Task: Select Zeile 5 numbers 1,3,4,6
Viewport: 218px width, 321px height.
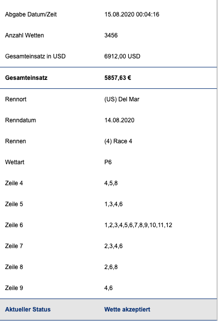Action: [x=113, y=204]
